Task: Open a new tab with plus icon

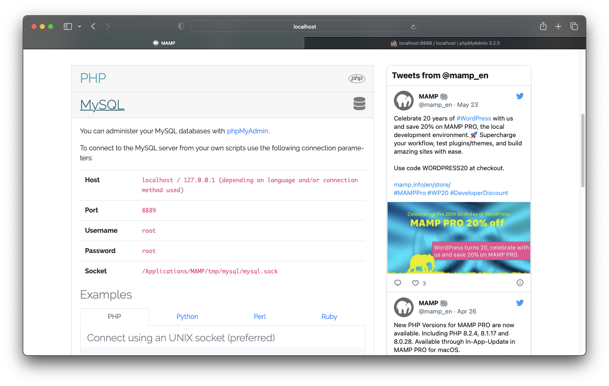Action: (558, 27)
